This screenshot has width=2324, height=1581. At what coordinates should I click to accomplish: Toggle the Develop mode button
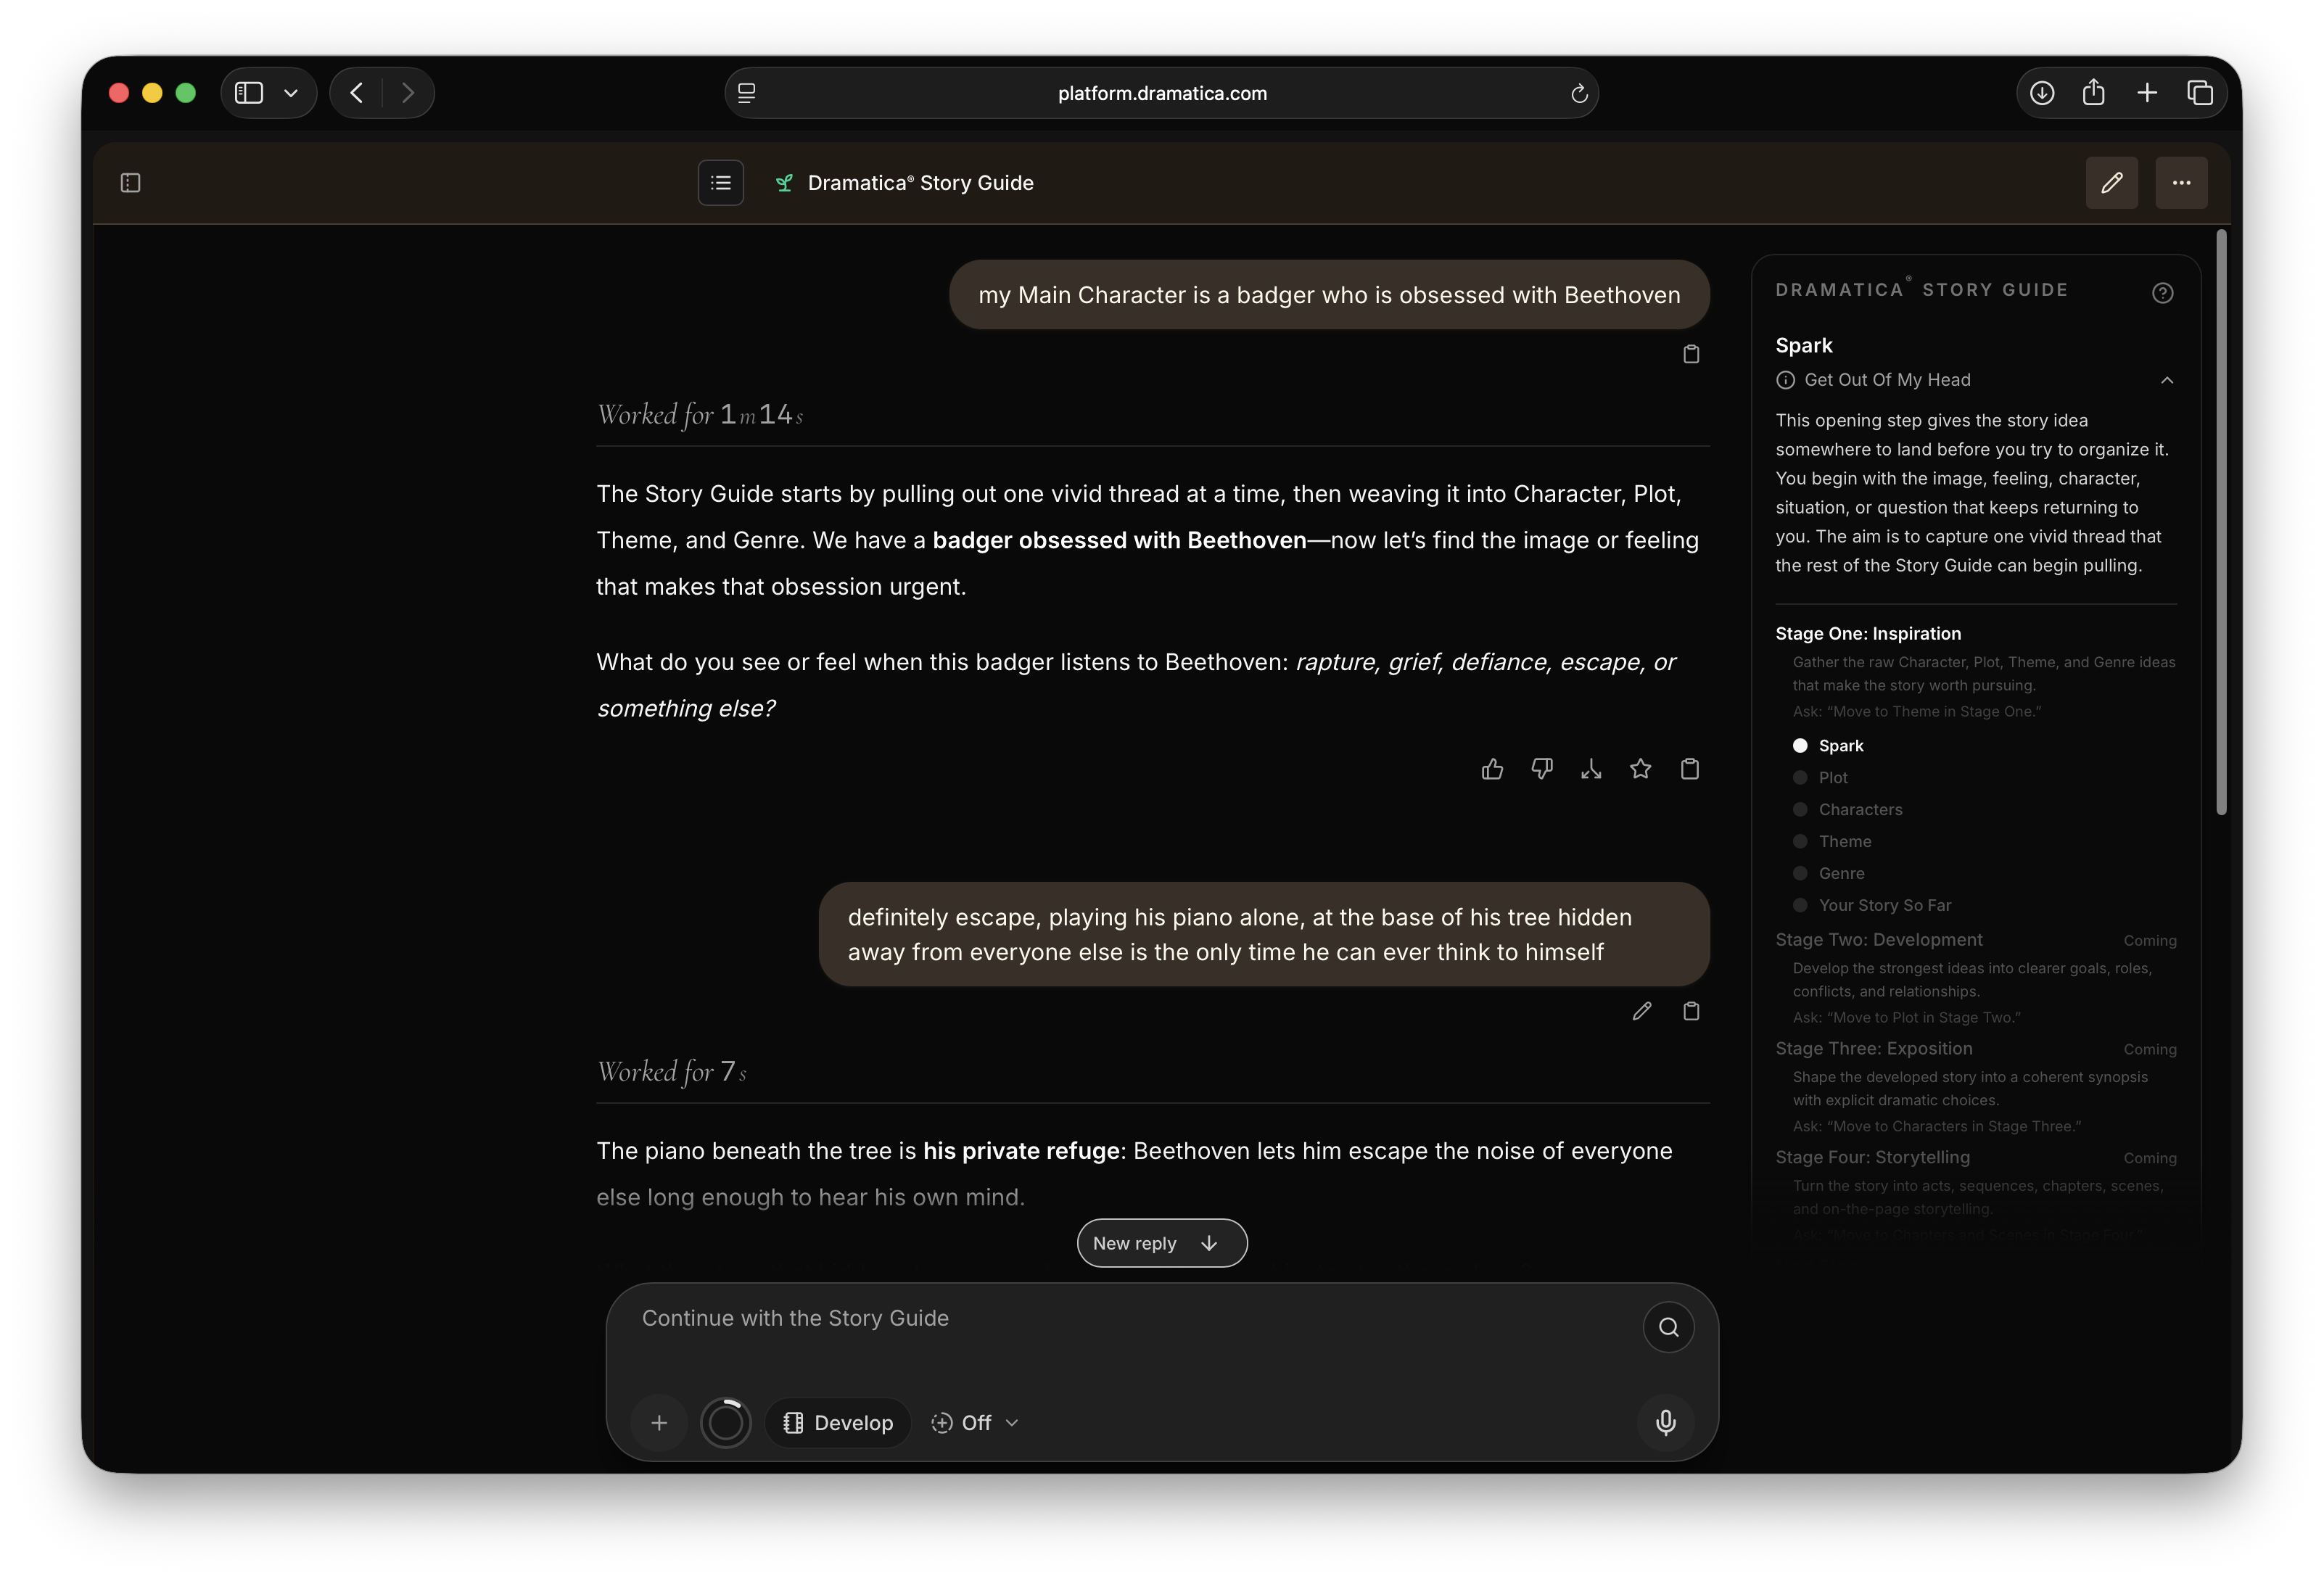[838, 1422]
